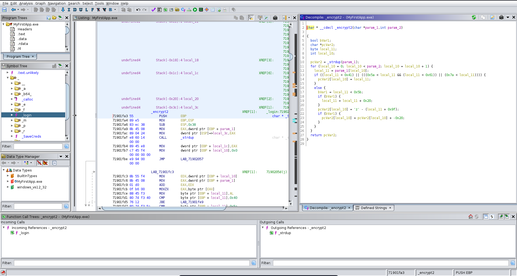Image resolution: width=517 pixels, height=276 pixels.
Task: Toggle the mouse hover mode in Listing
Action: point(251,18)
